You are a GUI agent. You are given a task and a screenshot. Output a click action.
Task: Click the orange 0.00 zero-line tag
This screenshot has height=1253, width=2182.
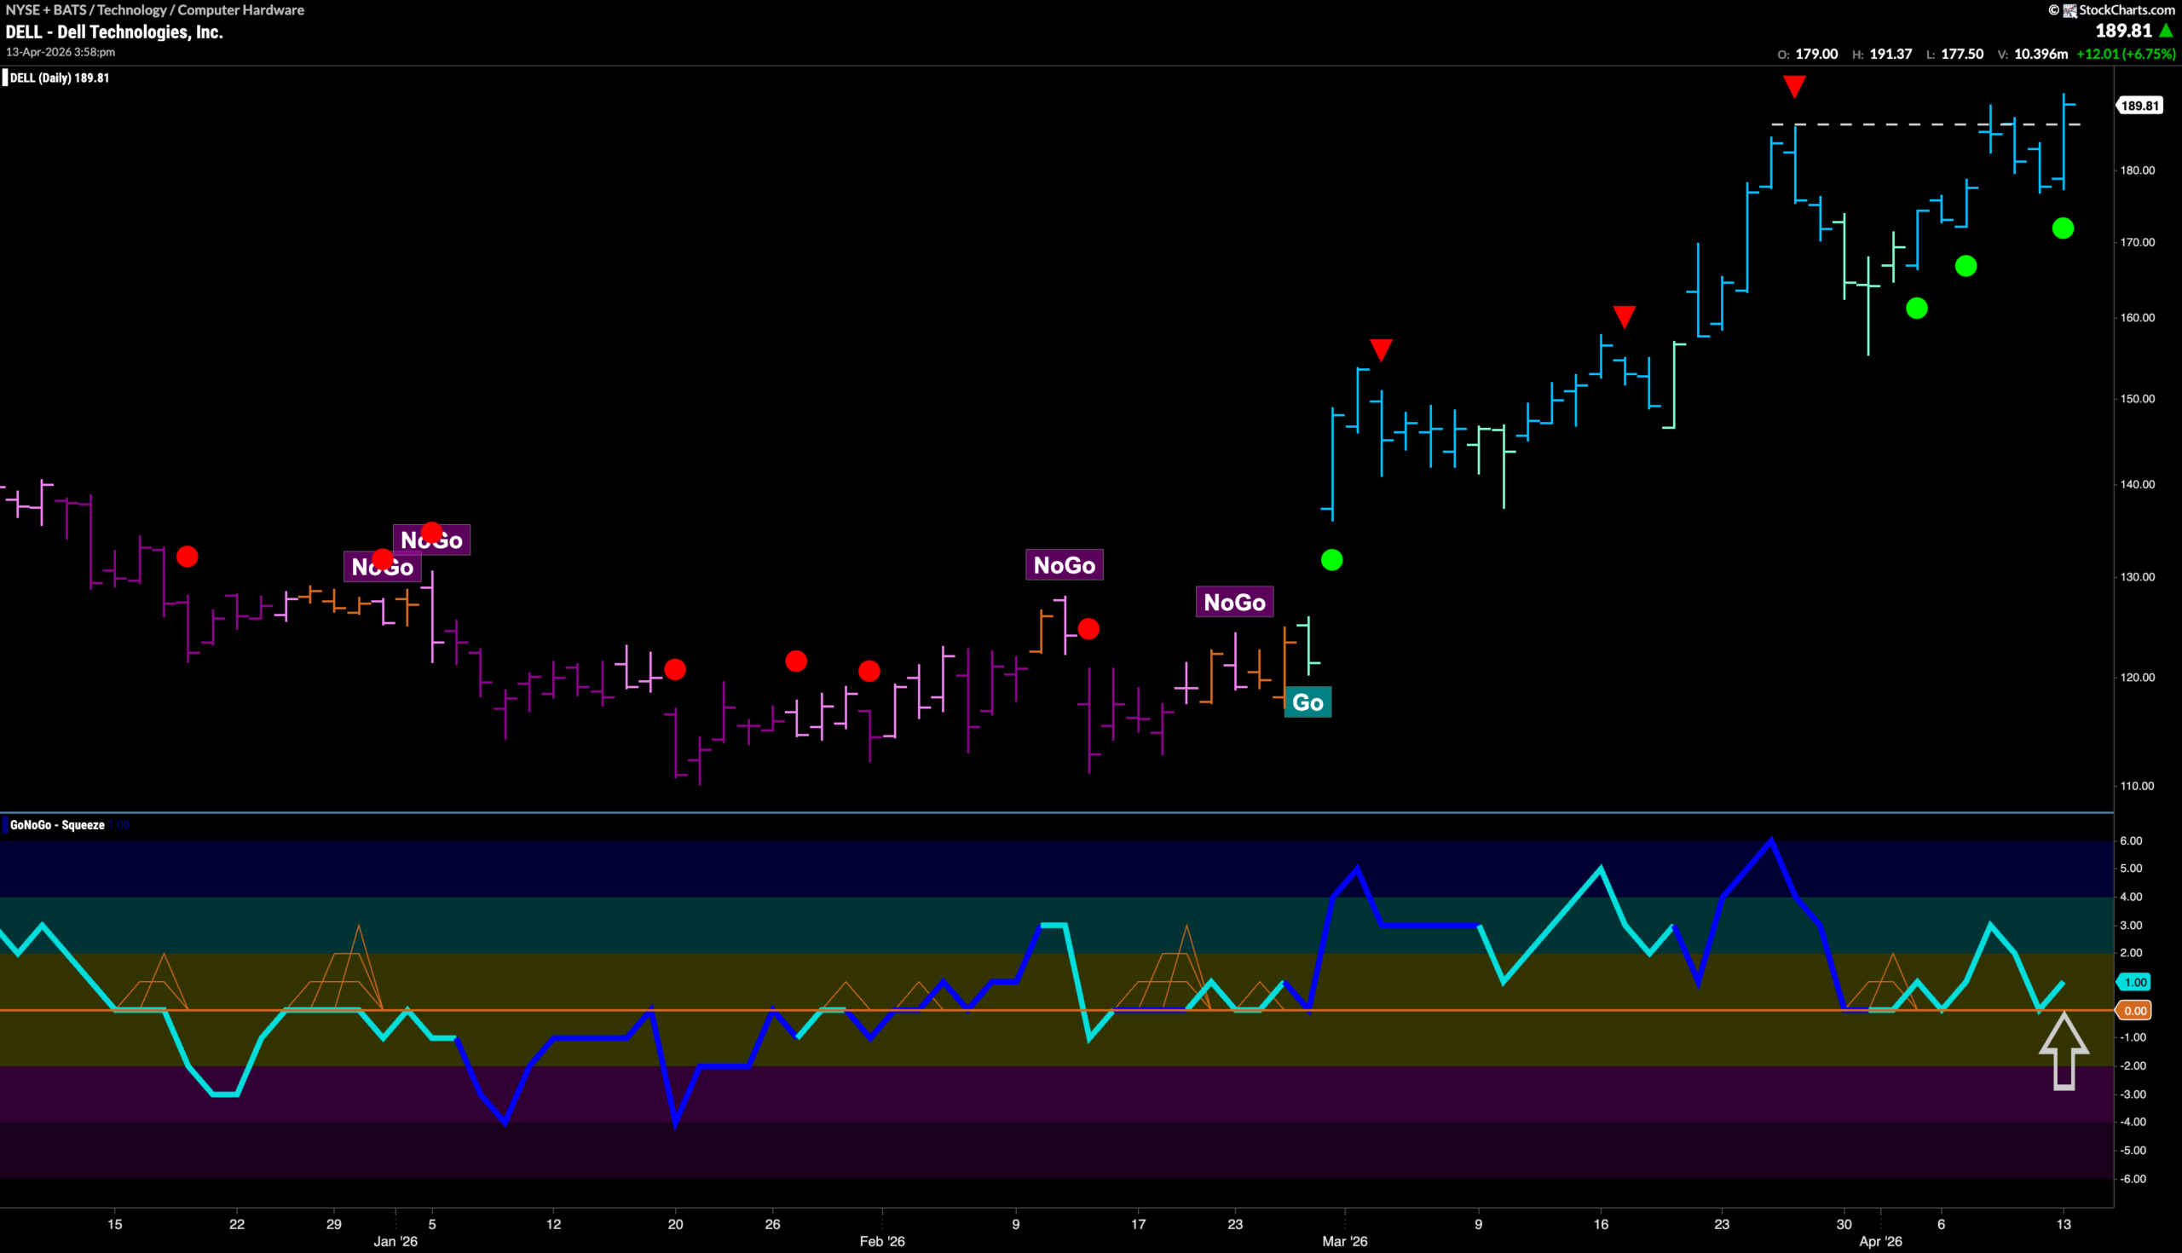tap(2133, 1010)
